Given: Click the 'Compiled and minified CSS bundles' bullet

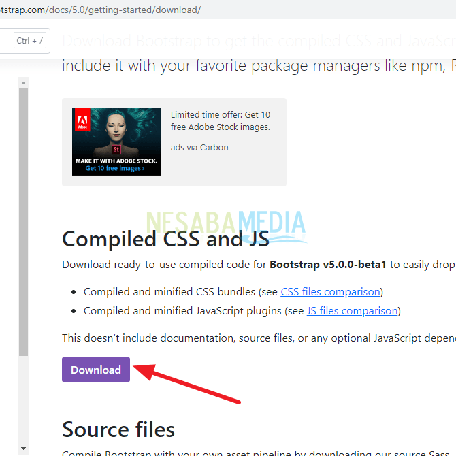Looking at the screenshot, I should (170, 292).
